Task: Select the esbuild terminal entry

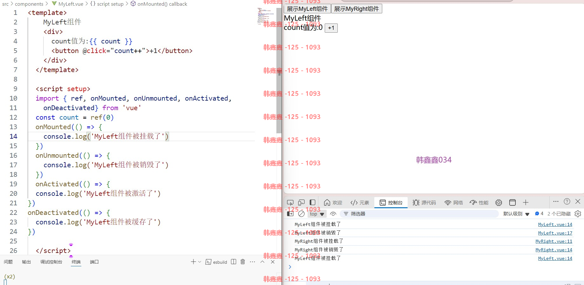Action: coord(216,262)
